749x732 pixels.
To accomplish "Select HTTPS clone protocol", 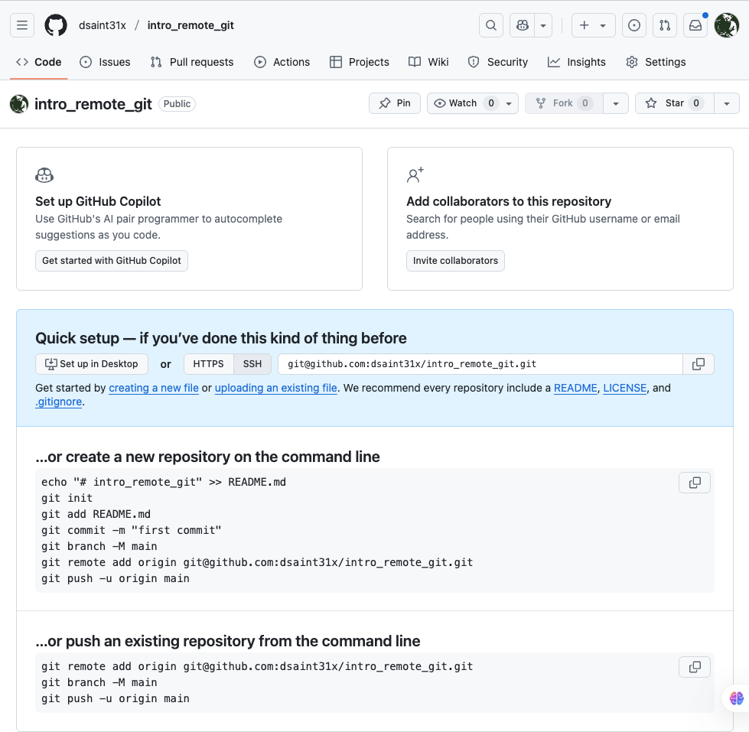I will point(208,364).
